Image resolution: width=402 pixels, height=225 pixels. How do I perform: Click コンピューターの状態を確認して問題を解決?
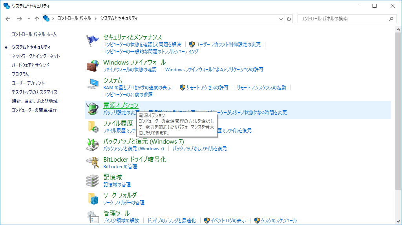point(142,45)
